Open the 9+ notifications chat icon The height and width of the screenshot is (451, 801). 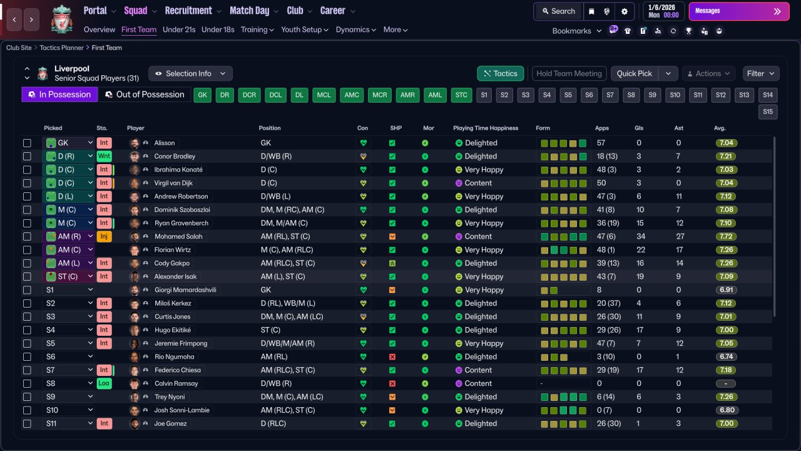point(613,29)
